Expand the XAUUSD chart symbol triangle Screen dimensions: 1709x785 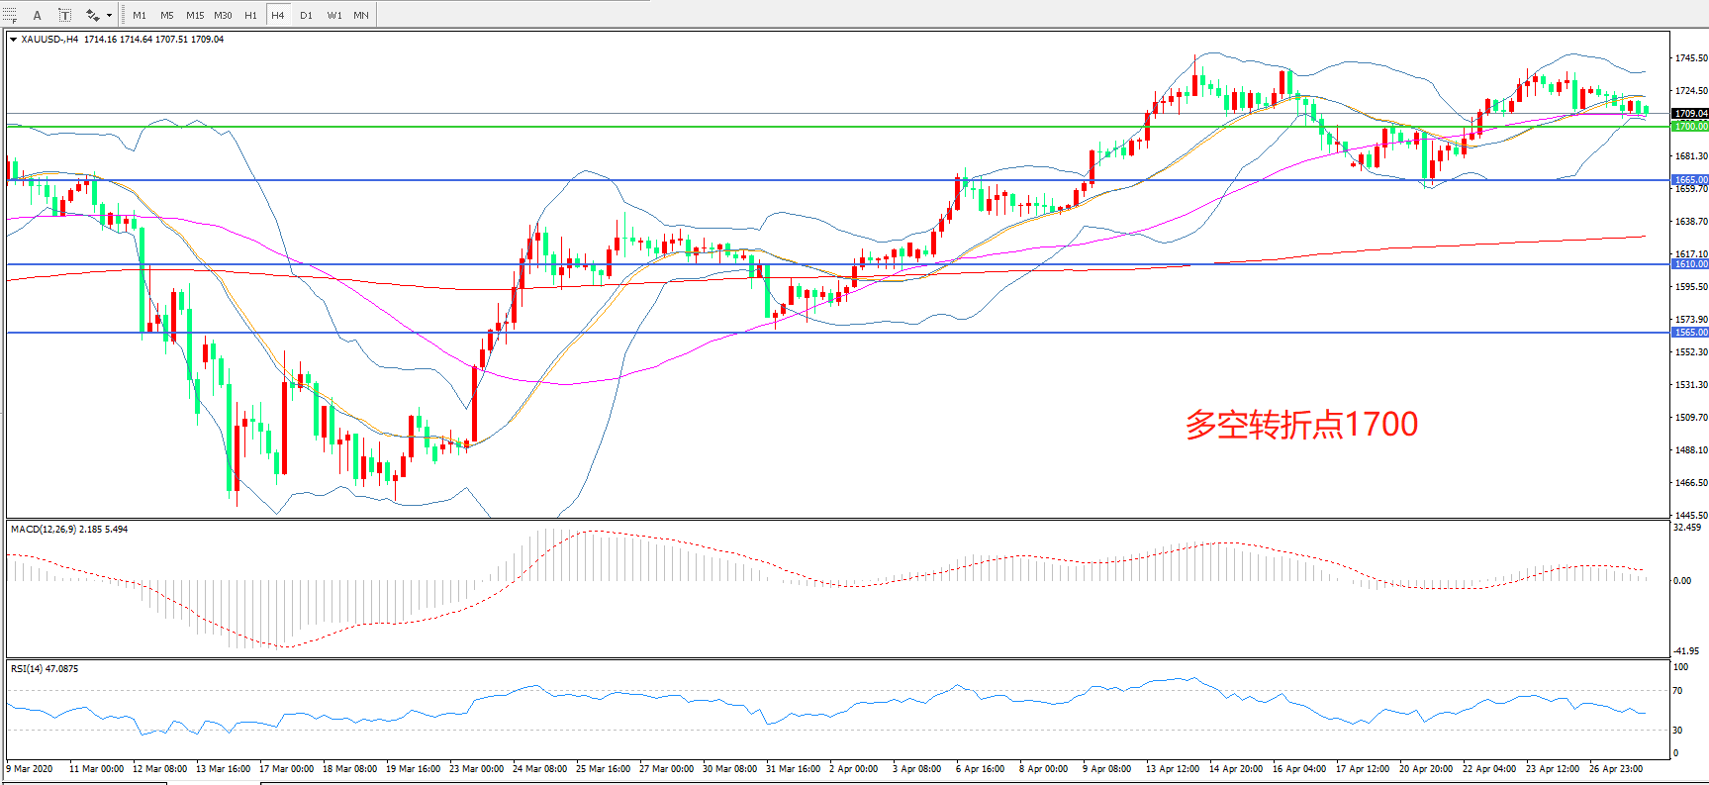click(13, 40)
